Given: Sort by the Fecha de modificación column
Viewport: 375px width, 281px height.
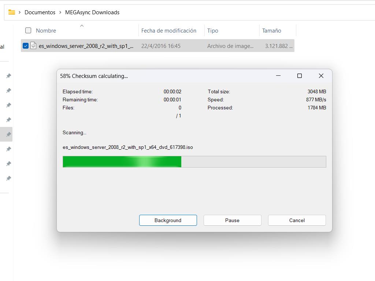Looking at the screenshot, I should (169, 31).
